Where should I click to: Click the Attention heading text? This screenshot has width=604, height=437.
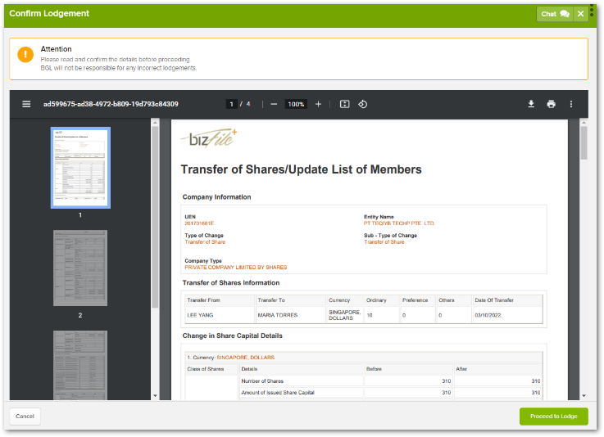[57, 49]
